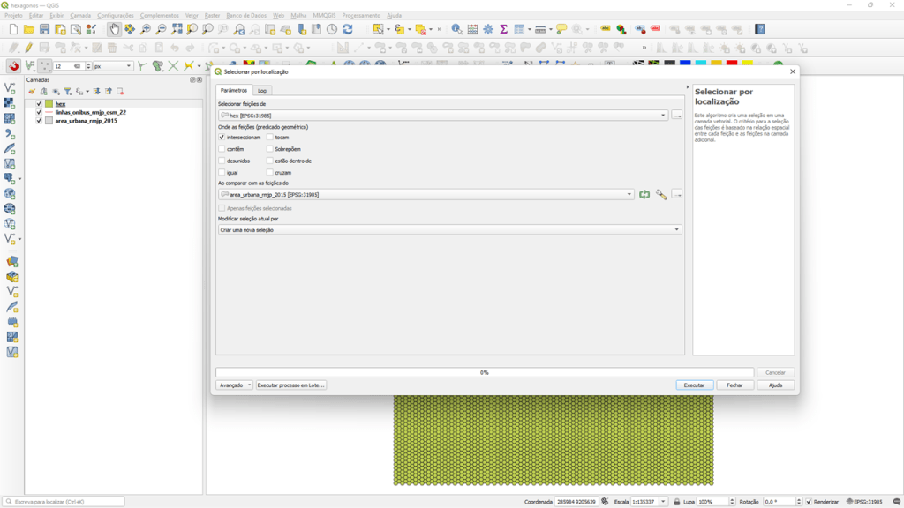Click the Executar button

coord(694,385)
